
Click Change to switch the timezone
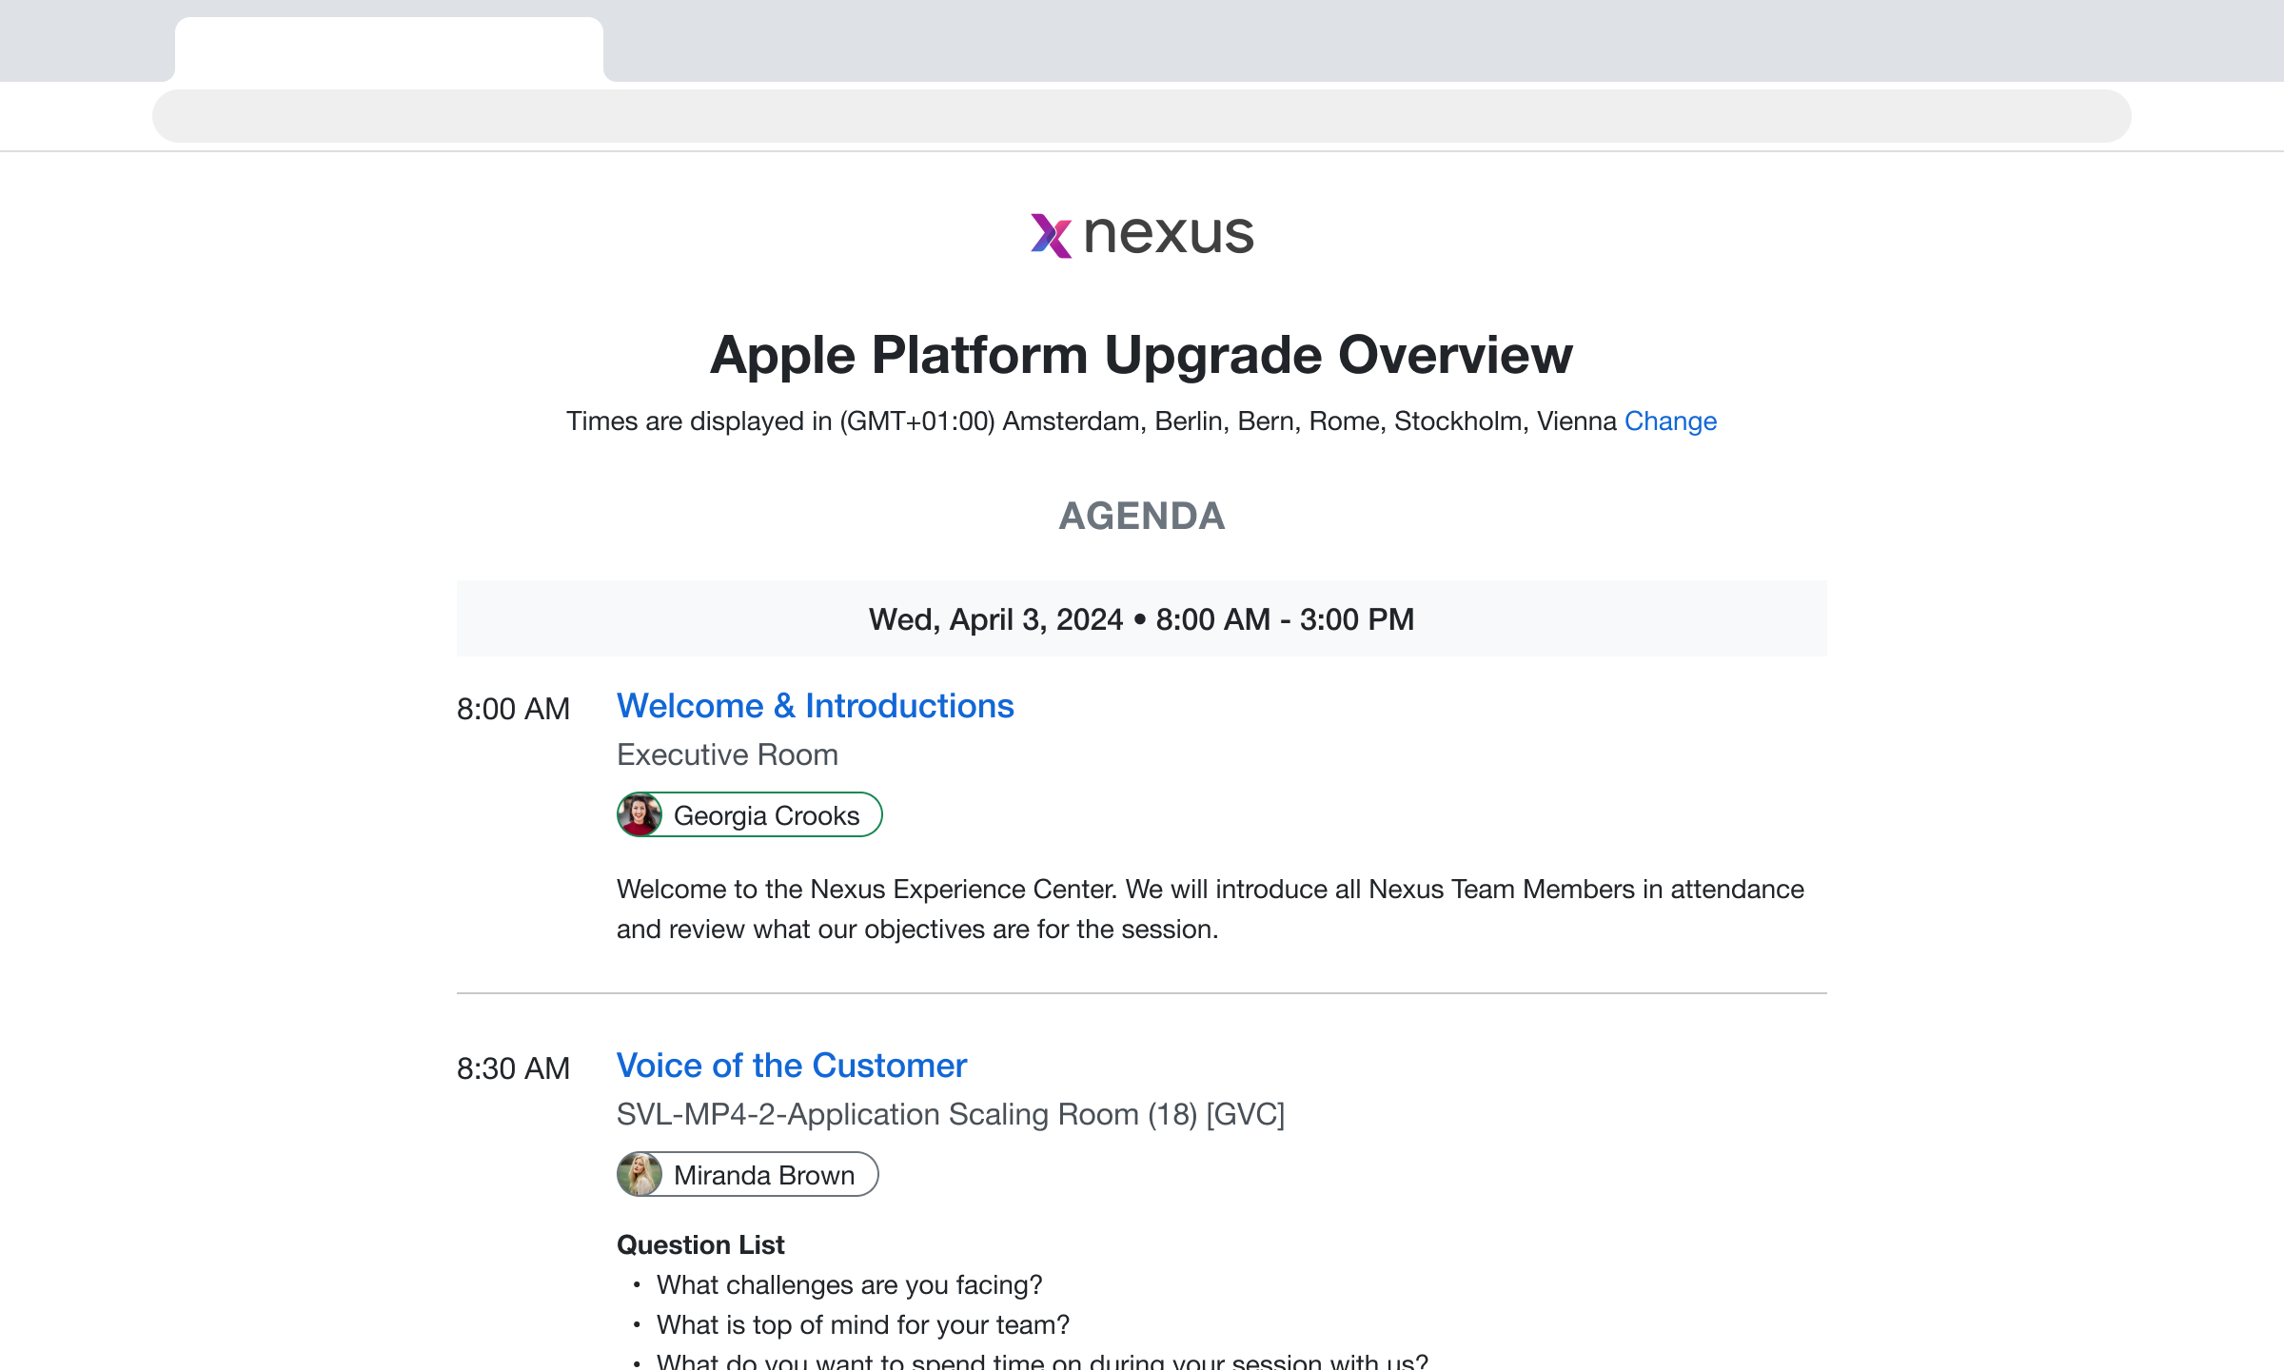coord(1670,421)
